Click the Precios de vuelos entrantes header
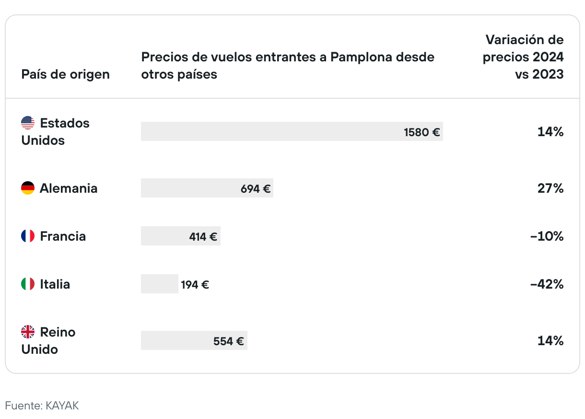This screenshot has width=585, height=419. [288, 66]
